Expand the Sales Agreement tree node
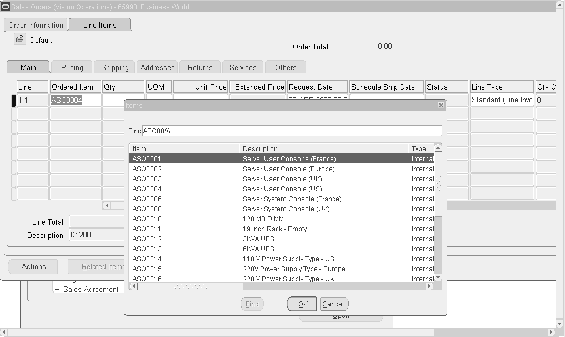Image resolution: width=565 pixels, height=337 pixels. [57, 289]
